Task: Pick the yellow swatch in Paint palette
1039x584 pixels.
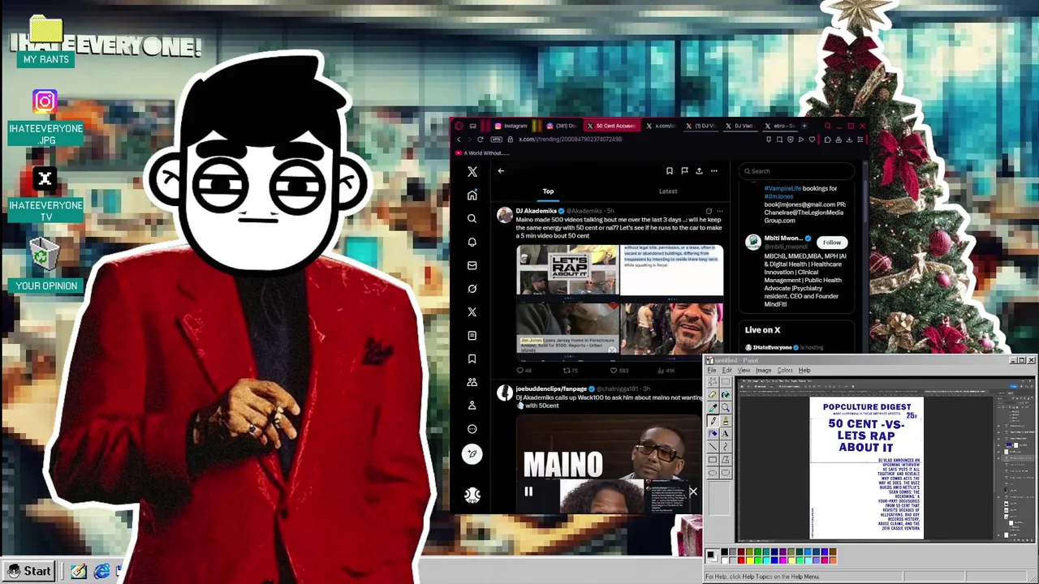Action: (x=750, y=560)
